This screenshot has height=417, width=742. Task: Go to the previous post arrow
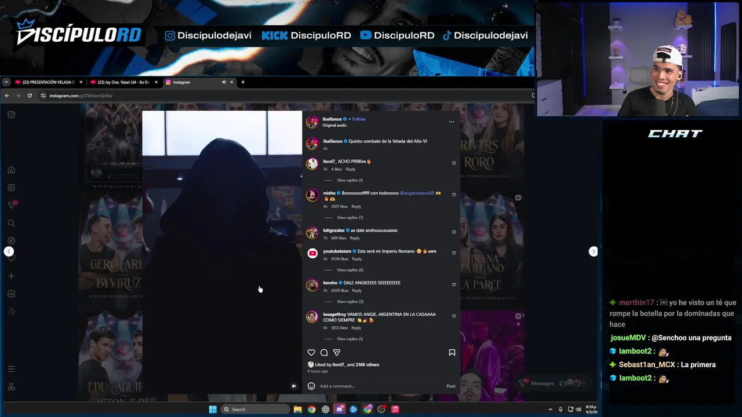coord(9,251)
